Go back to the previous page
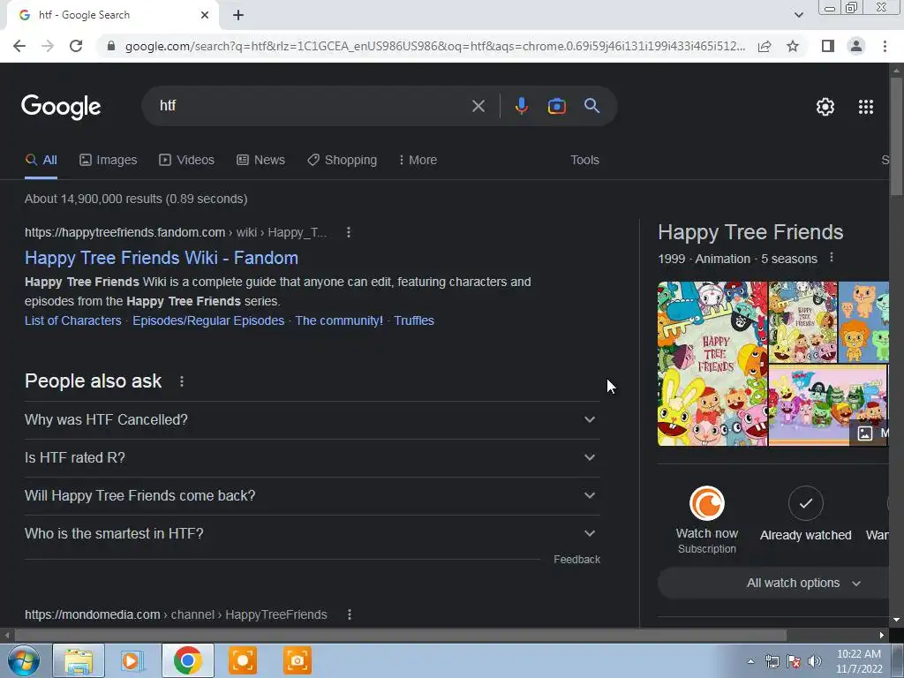904x678 pixels. tap(19, 46)
